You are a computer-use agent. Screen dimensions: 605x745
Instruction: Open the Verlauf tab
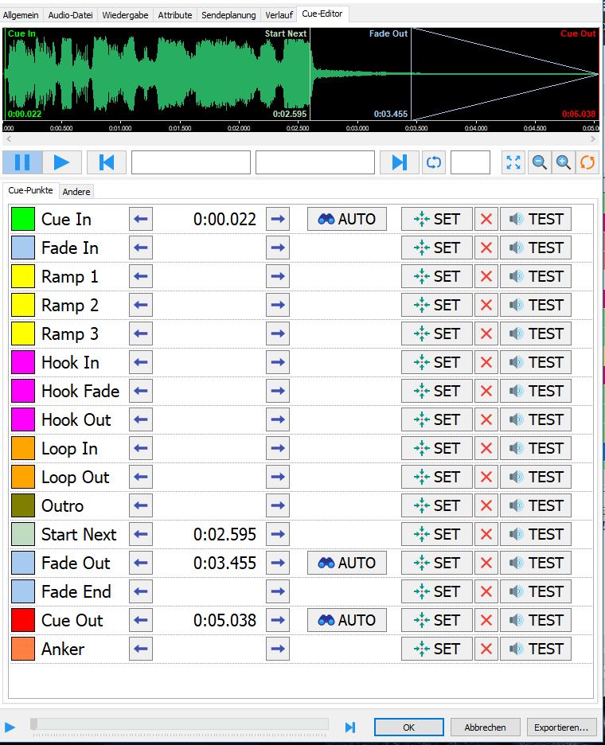pos(279,15)
